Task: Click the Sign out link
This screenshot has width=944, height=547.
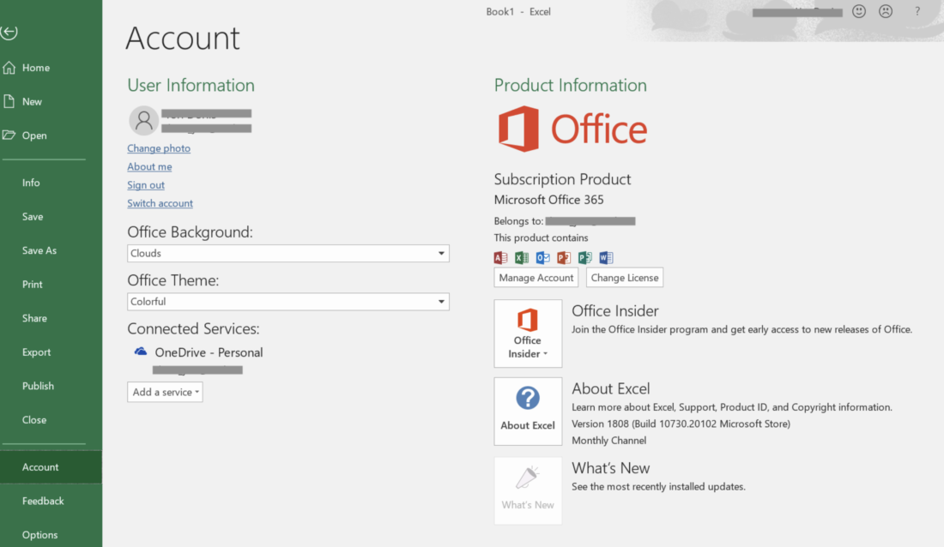Action: click(x=146, y=185)
